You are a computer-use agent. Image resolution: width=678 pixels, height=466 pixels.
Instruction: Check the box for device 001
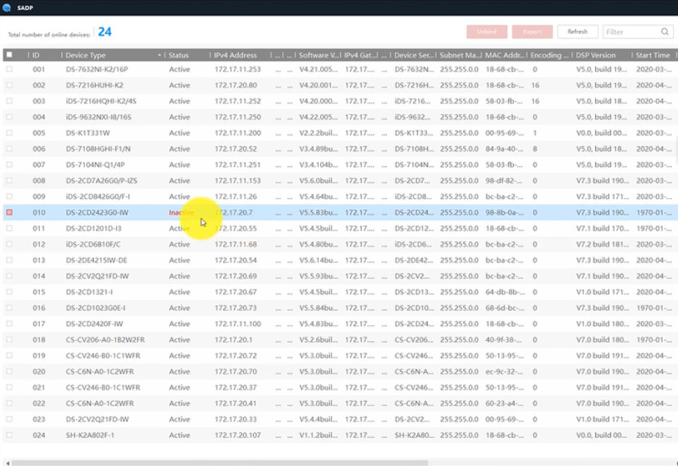[x=9, y=69]
